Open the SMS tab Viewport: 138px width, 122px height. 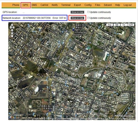tap(34, 5)
